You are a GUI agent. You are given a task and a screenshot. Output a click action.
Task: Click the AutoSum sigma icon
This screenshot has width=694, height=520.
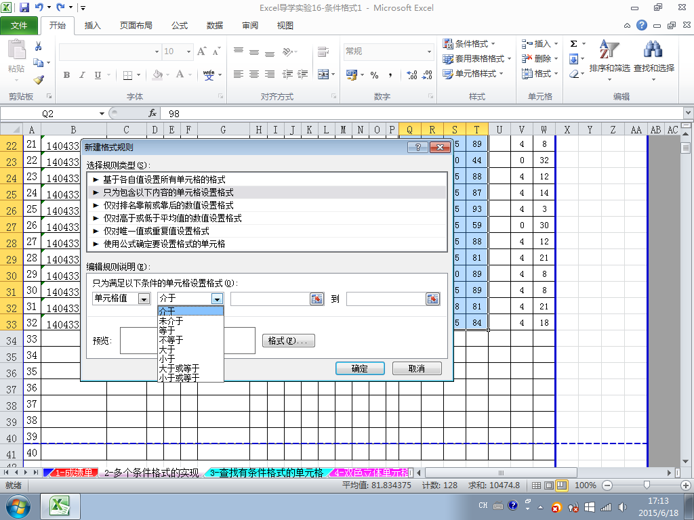[573, 43]
